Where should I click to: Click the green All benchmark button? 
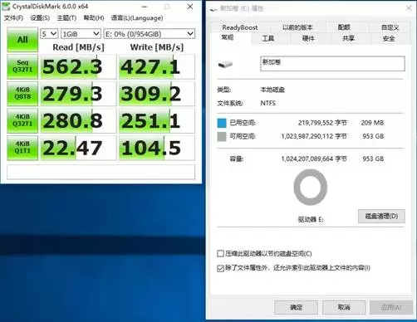(22, 39)
